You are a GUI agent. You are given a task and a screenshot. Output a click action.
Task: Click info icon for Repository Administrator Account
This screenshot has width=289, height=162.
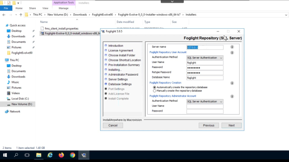pyautogui.click(x=232, y=96)
